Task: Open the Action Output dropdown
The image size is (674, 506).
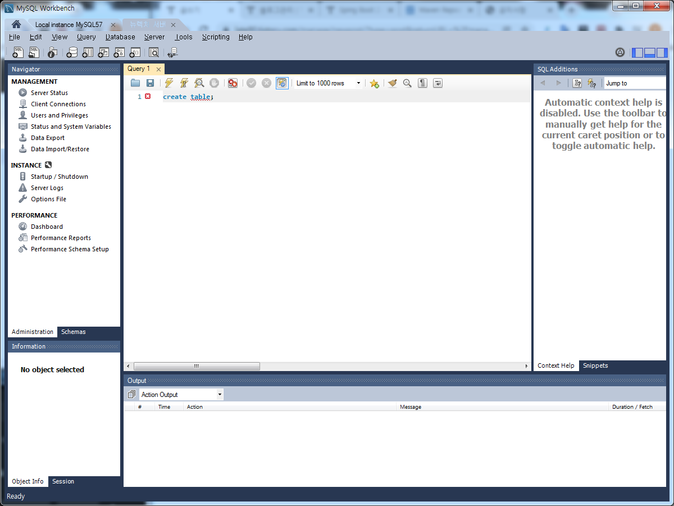Action: (x=181, y=395)
